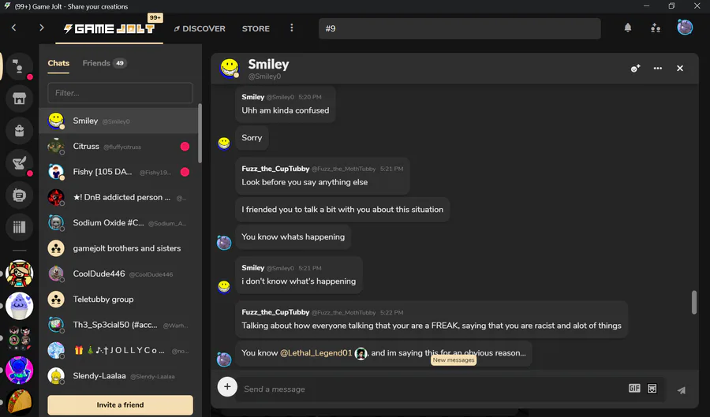Open the Game Jolt logo home
Screen dimensions: 710x417
tap(109, 28)
